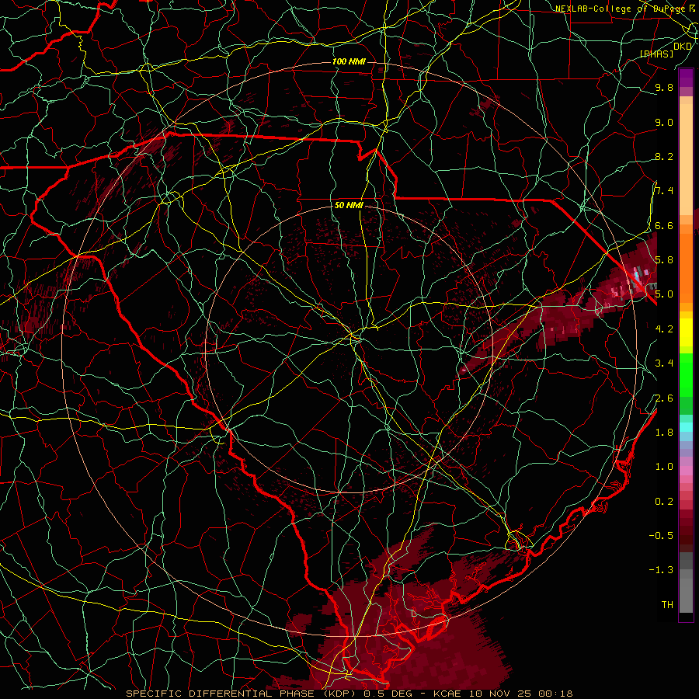The image size is (699, 699).
Task: Click the "100 NMI" range ring label
Action: click(x=349, y=61)
